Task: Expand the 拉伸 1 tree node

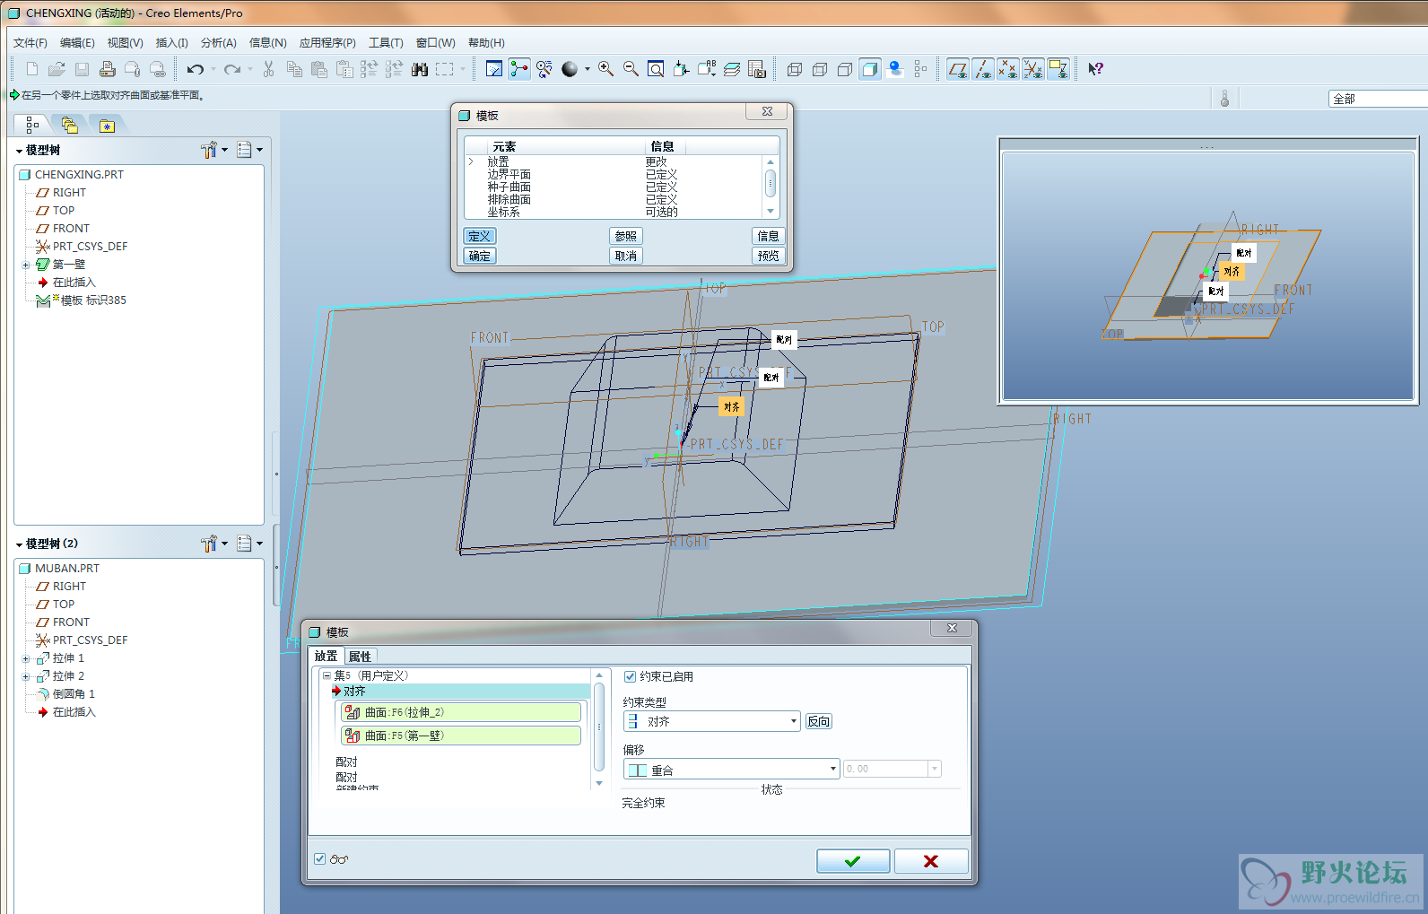Action: point(26,658)
